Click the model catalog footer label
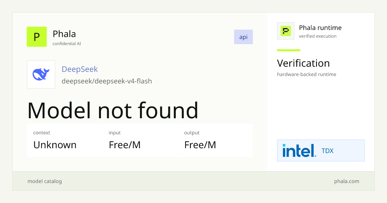This screenshot has width=387, height=203. point(45,181)
